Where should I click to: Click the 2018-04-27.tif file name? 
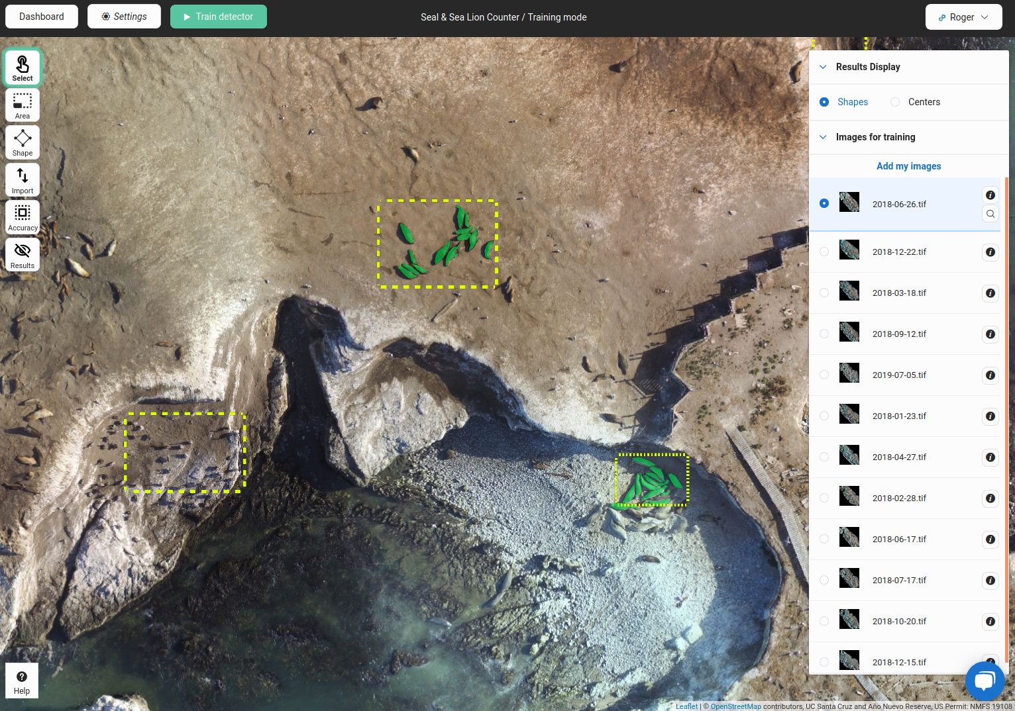(899, 457)
